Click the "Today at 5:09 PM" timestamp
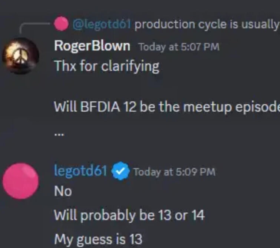The height and width of the screenshot is (248, 280). (x=174, y=172)
